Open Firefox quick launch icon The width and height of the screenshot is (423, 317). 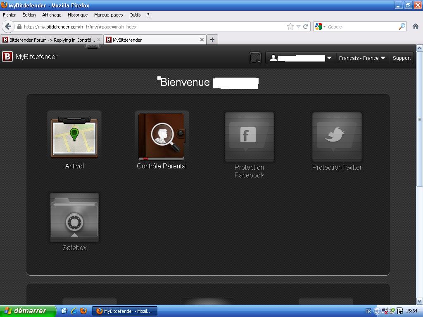[x=83, y=311]
